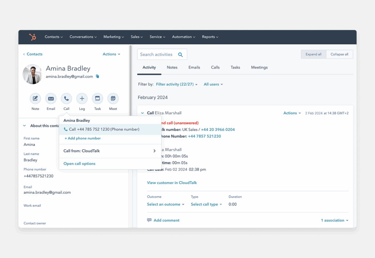Click View customer in CloudTalk
The height and width of the screenshot is (258, 375).
(172, 182)
